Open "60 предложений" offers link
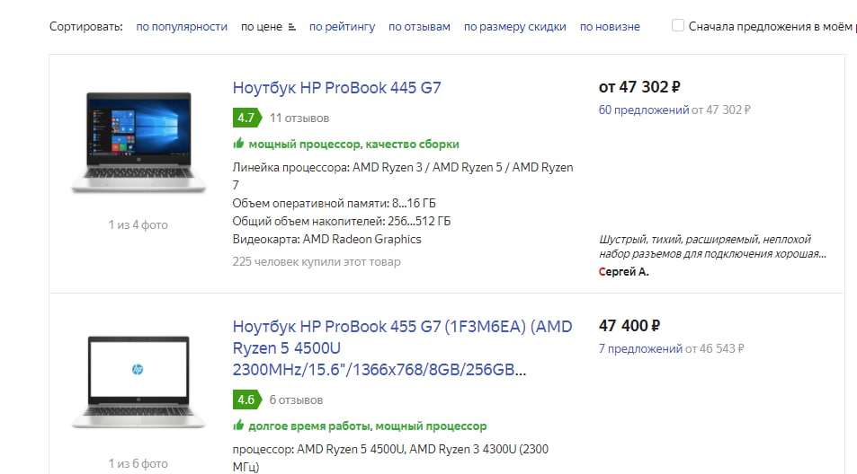This screenshot has height=474, width=857. [x=643, y=110]
